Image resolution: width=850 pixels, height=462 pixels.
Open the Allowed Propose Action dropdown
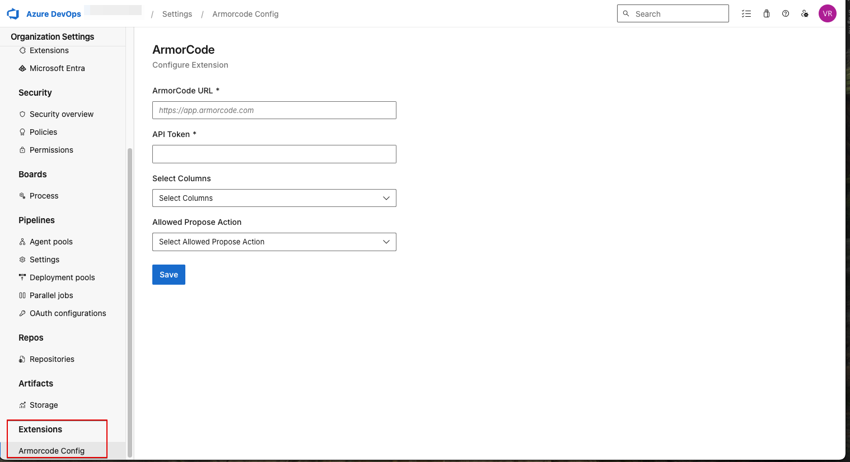click(274, 242)
